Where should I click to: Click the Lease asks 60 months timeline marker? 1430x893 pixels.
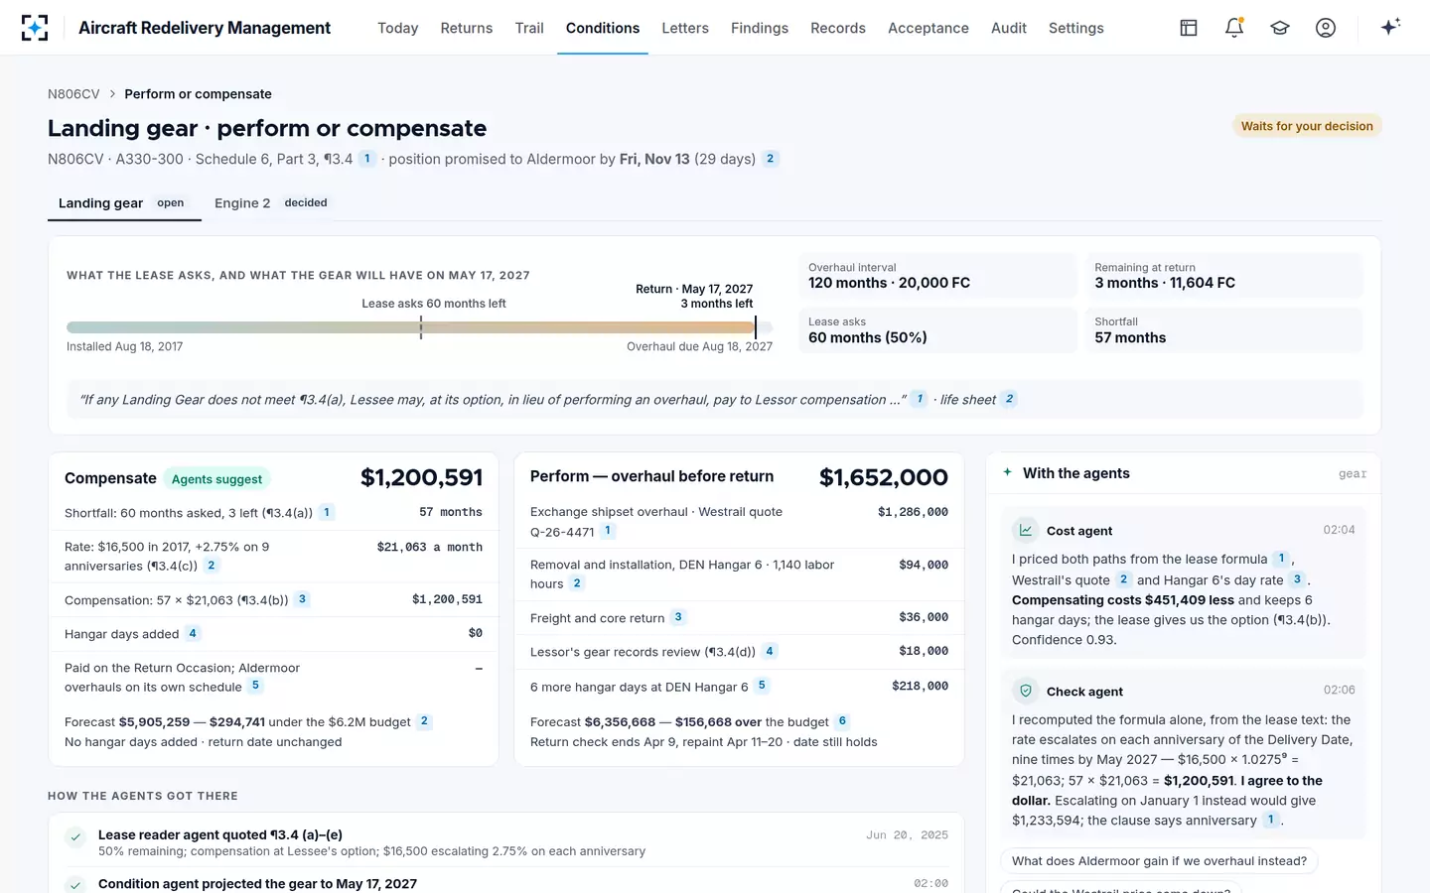click(x=421, y=327)
